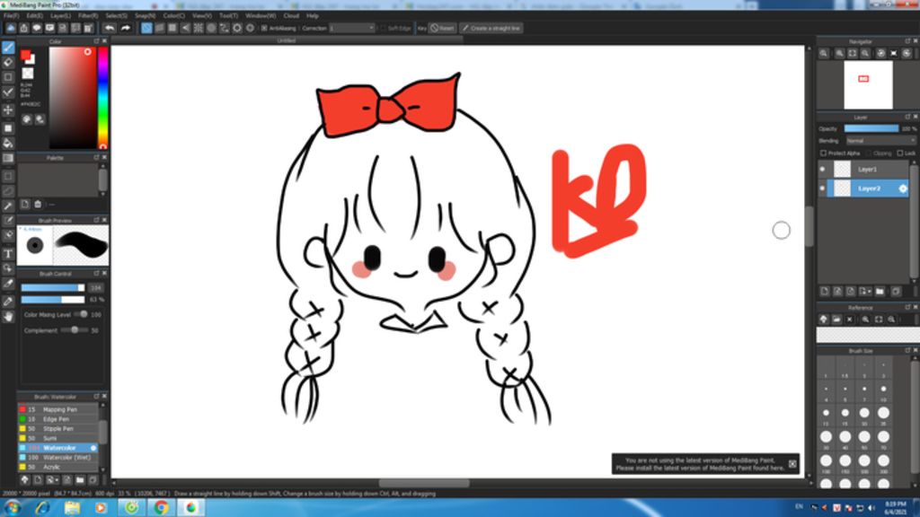Click the Undo arrow in the top toolbar
This screenshot has width=920, height=517.
pos(110,28)
